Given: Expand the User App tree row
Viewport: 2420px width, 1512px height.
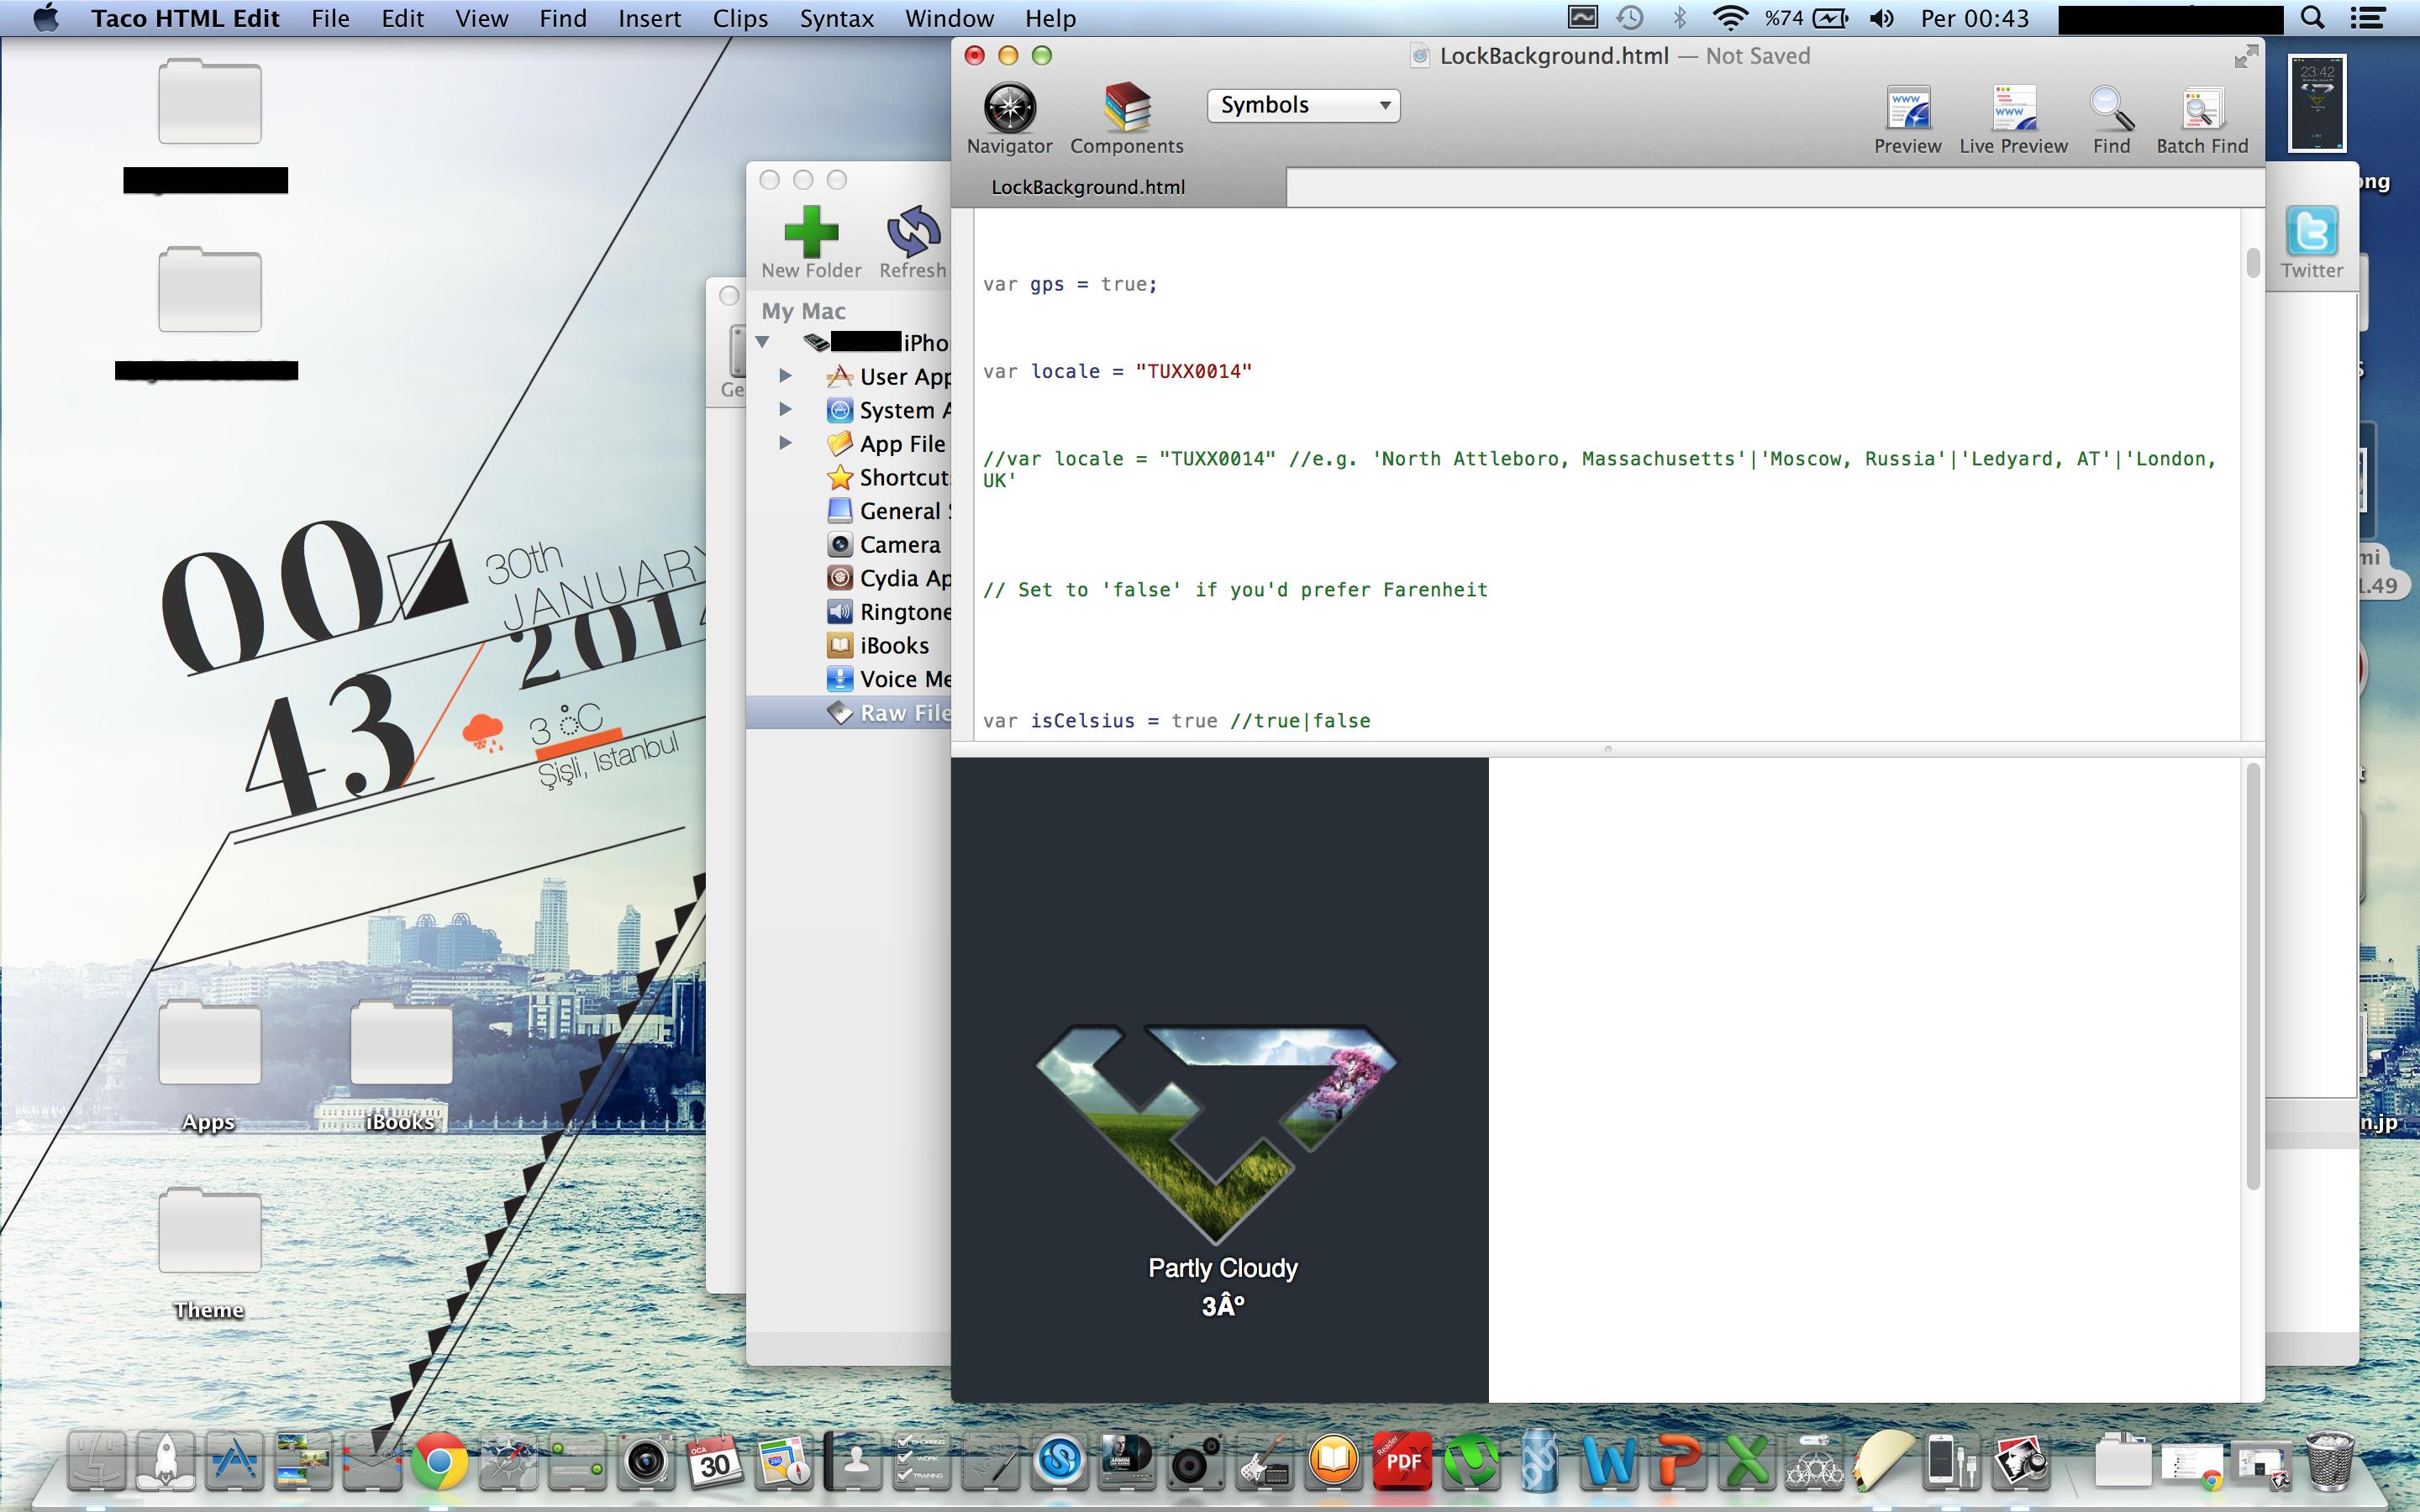Looking at the screenshot, I should [x=786, y=376].
